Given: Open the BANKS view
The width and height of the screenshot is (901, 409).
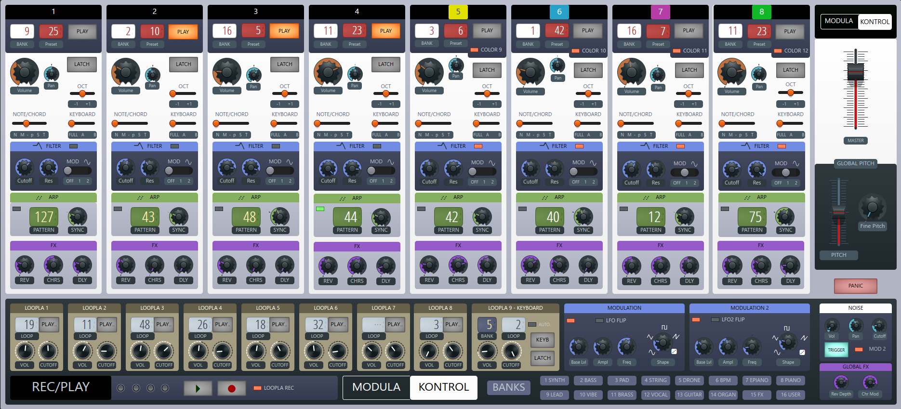Looking at the screenshot, I should point(509,387).
